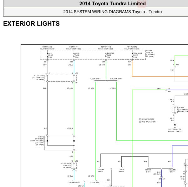The width and height of the screenshot is (188, 187).
Task: Click connector pin 'D65' below LH-IG fuse
Action: [x=71, y=62]
